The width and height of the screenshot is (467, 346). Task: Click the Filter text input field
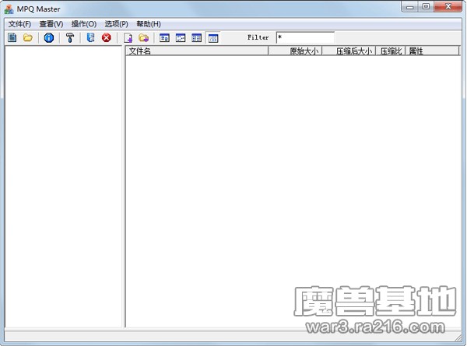click(x=304, y=37)
